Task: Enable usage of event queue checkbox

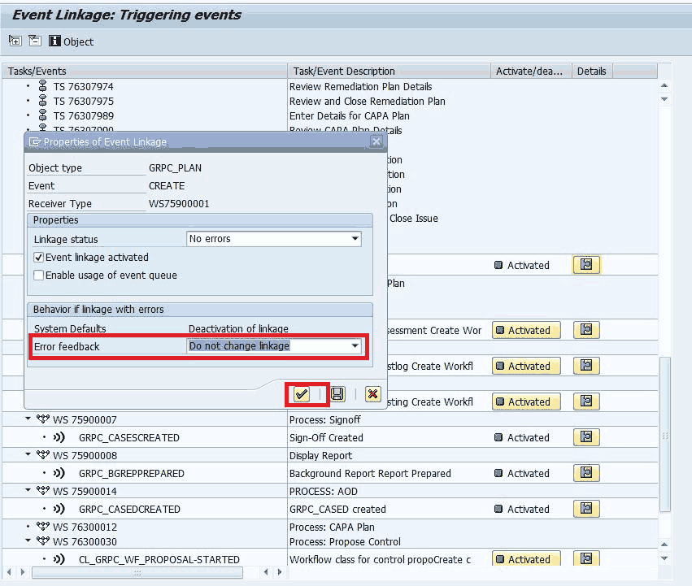Action: pos(39,276)
